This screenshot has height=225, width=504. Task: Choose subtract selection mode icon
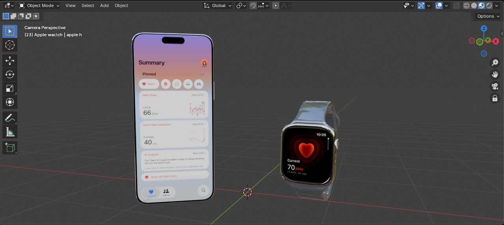tap(21, 16)
